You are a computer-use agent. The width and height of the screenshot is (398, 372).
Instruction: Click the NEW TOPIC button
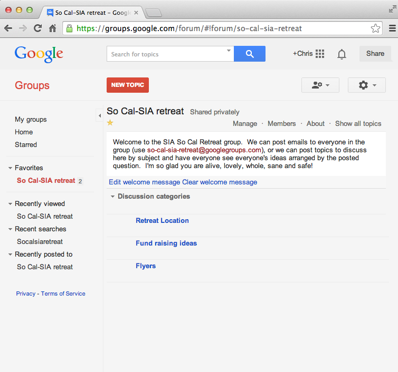click(x=128, y=85)
